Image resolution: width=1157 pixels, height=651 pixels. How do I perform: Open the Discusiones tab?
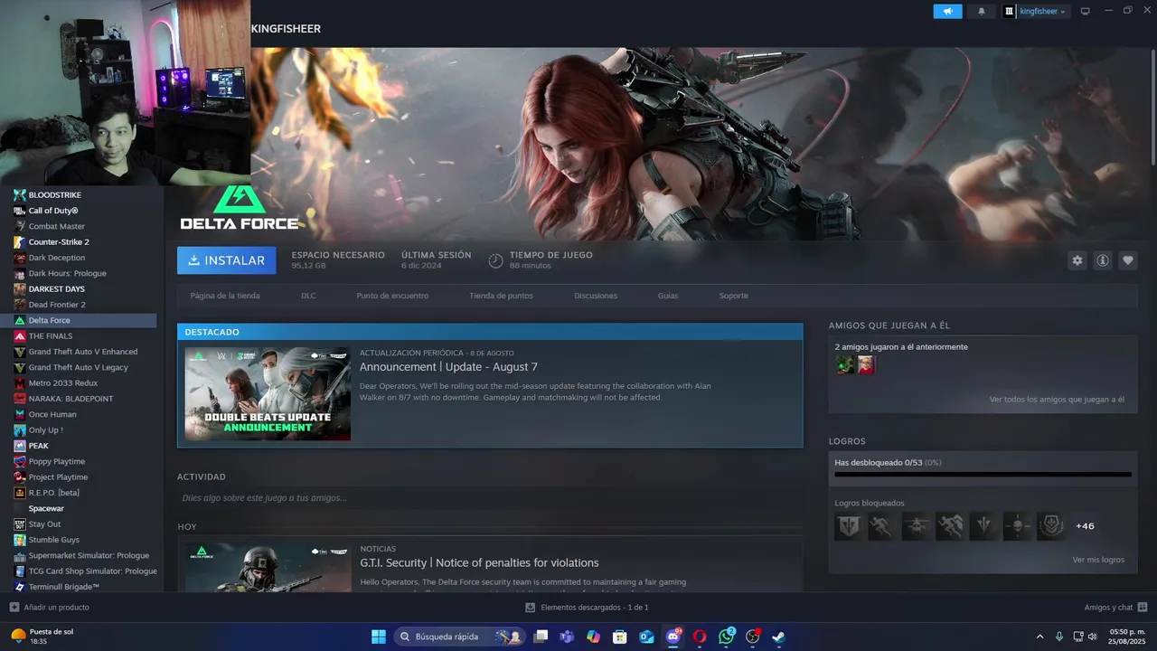596,296
